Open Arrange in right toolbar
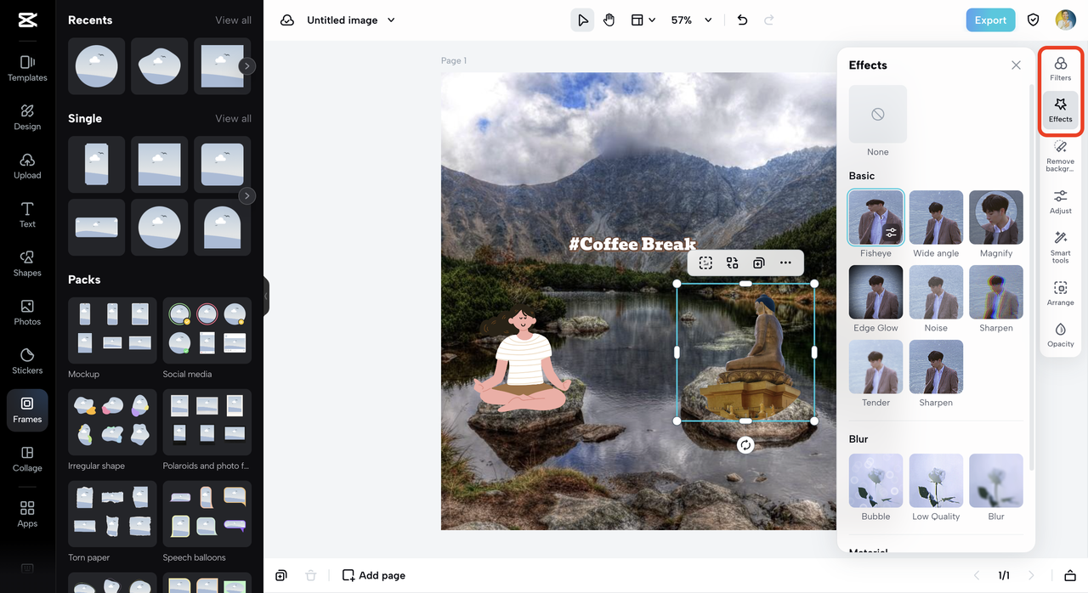This screenshot has height=593, width=1088. pyautogui.click(x=1060, y=294)
